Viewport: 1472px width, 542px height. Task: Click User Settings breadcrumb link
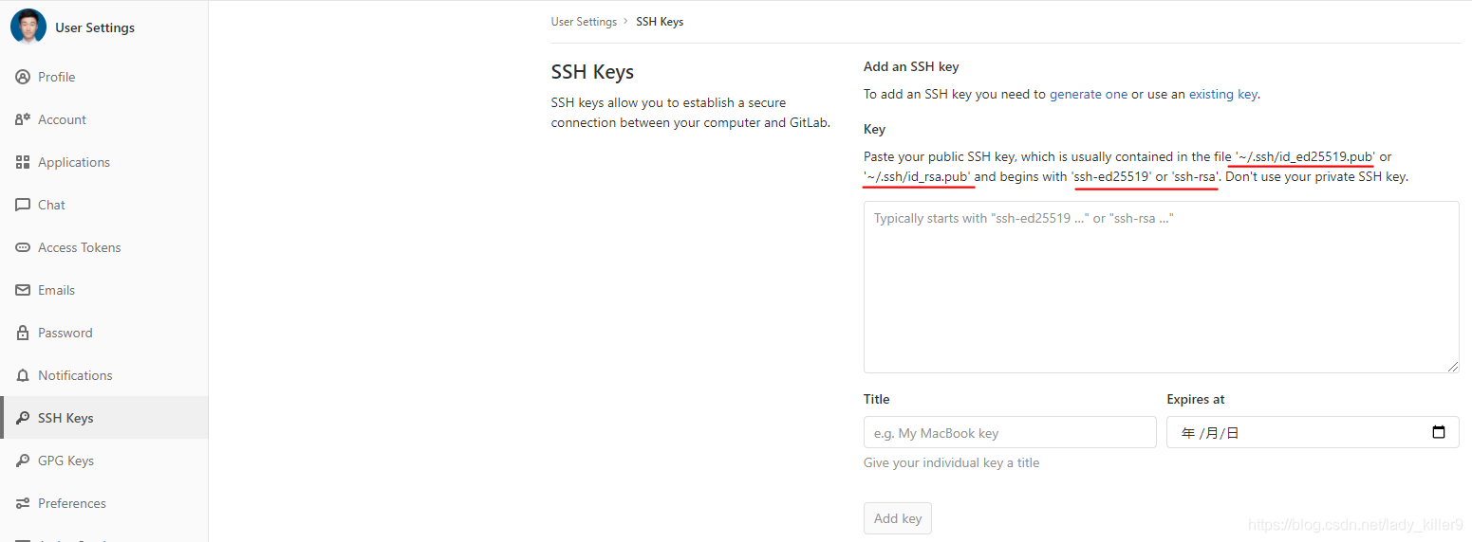pyautogui.click(x=584, y=21)
